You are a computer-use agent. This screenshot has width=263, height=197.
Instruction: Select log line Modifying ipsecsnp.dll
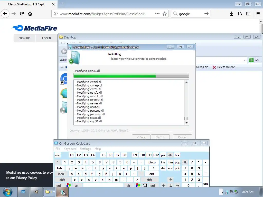pos(90,111)
